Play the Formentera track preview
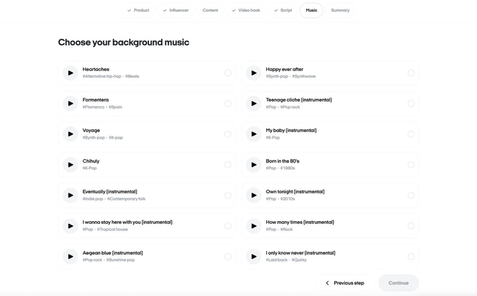Screen dimensions: 477x296 point(70,103)
